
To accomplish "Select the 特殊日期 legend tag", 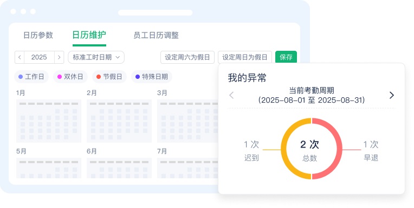I will 152,77.
